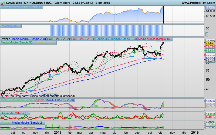Open Media Mobile (Simple 21) volume label
216x135 pixels.
click(x=28, y=123)
